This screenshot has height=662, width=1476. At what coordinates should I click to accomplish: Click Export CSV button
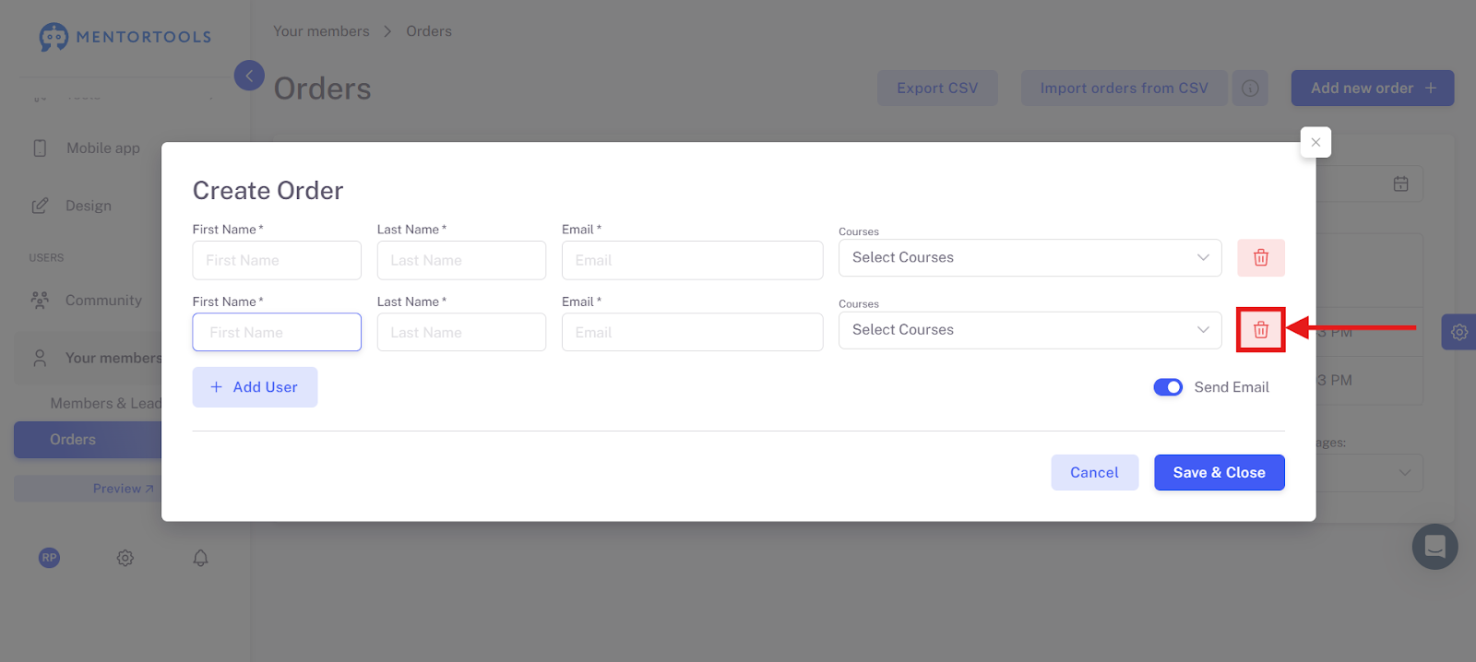[x=937, y=88]
